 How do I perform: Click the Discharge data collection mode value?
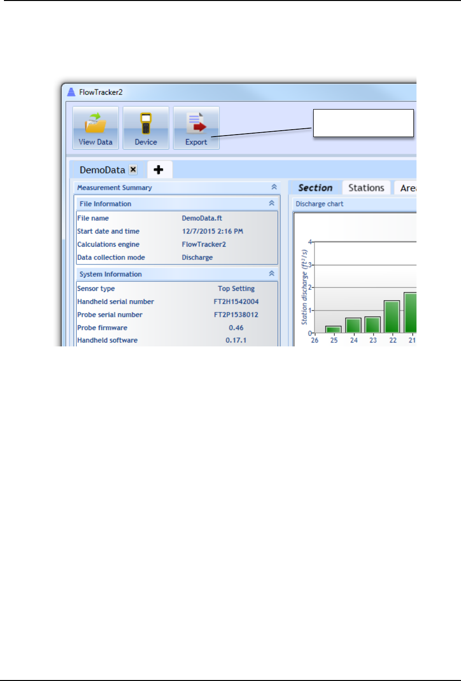point(197,257)
